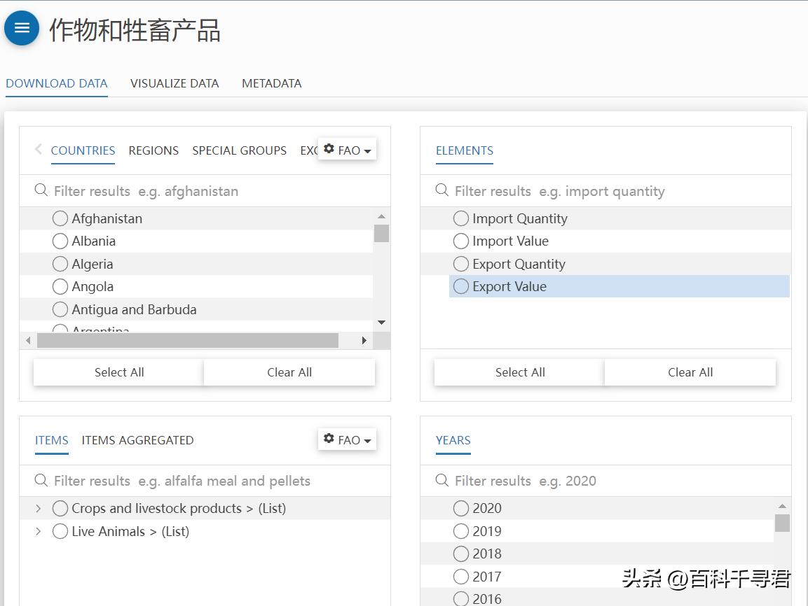Screen dimensions: 808x606
Task: Click Select All under countries list
Action: click(119, 372)
